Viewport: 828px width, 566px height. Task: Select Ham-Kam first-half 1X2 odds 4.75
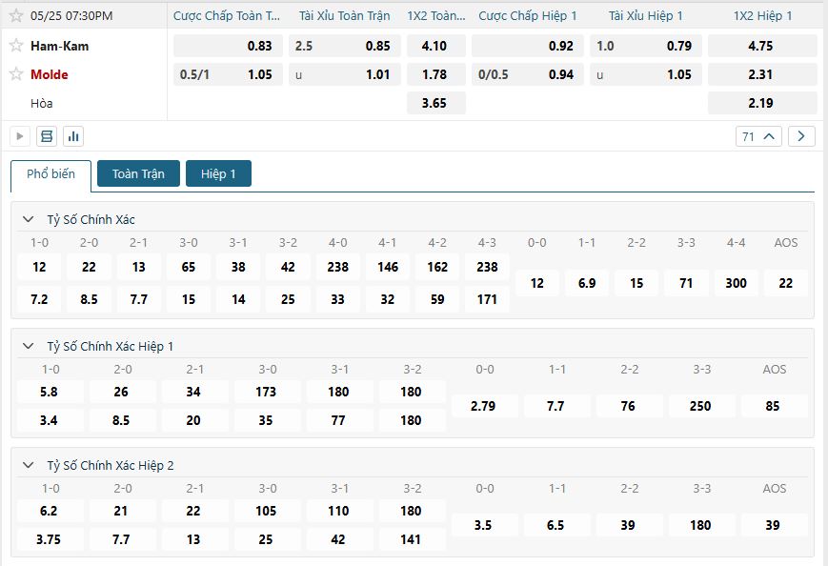pyautogui.click(x=762, y=46)
